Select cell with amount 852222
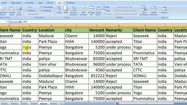Viewport: 187px width, 105px height. click(97, 76)
